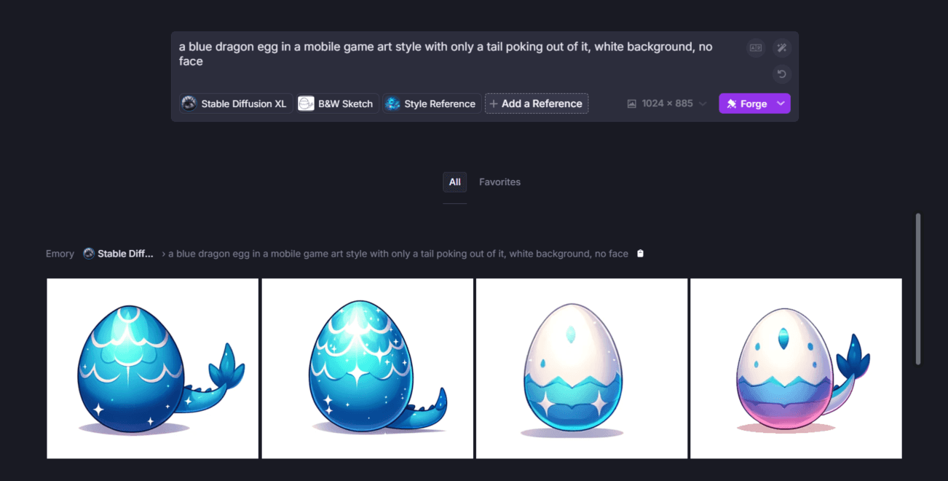The image size is (948, 481).
Task: Click Add a Reference button
Action: pos(537,103)
